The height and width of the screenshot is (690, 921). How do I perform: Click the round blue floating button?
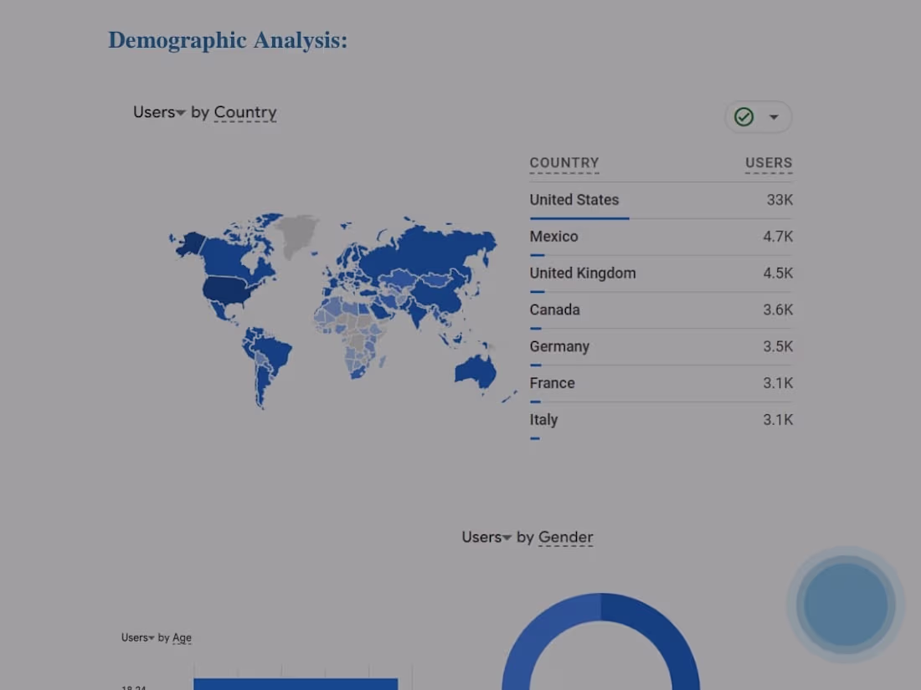(x=846, y=605)
